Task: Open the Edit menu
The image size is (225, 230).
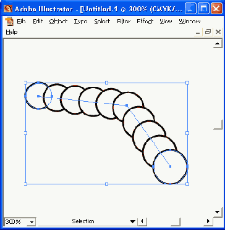Action: tap(37, 22)
